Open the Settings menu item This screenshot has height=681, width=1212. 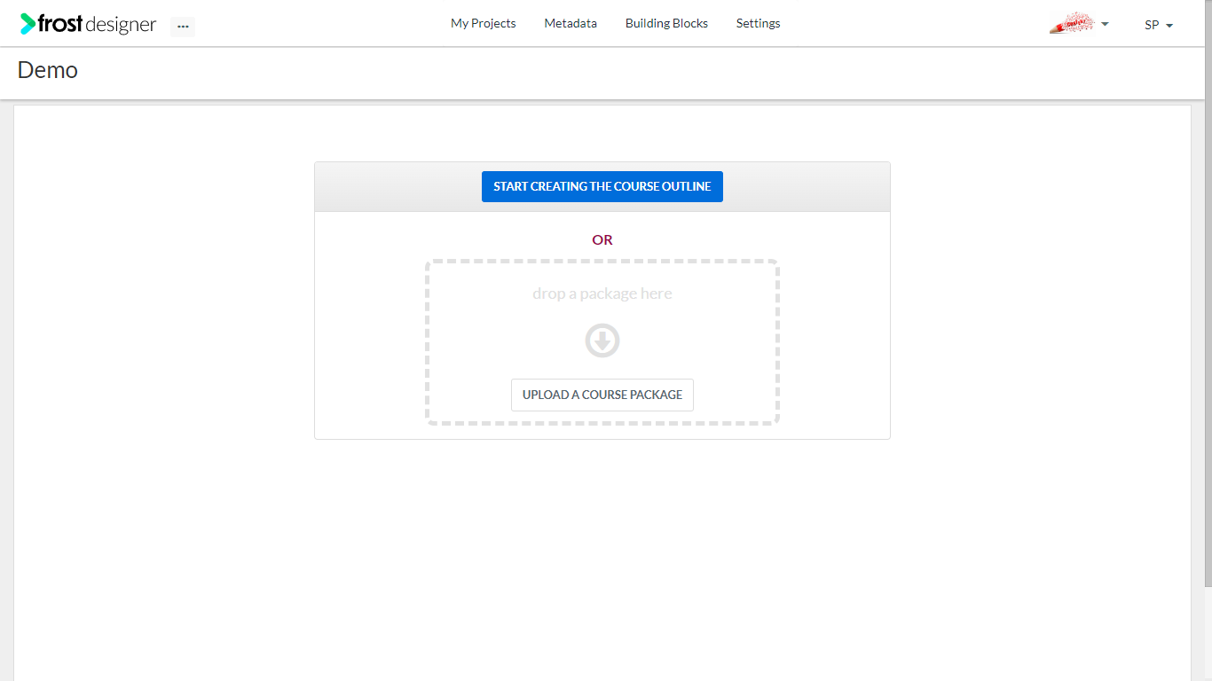coord(758,23)
